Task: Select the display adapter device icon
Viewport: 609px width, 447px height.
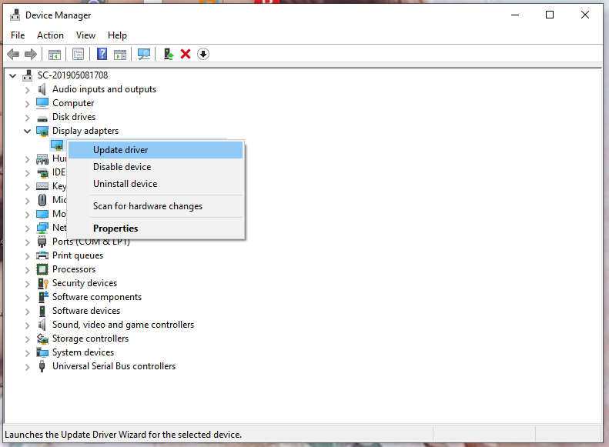Action: [57, 145]
